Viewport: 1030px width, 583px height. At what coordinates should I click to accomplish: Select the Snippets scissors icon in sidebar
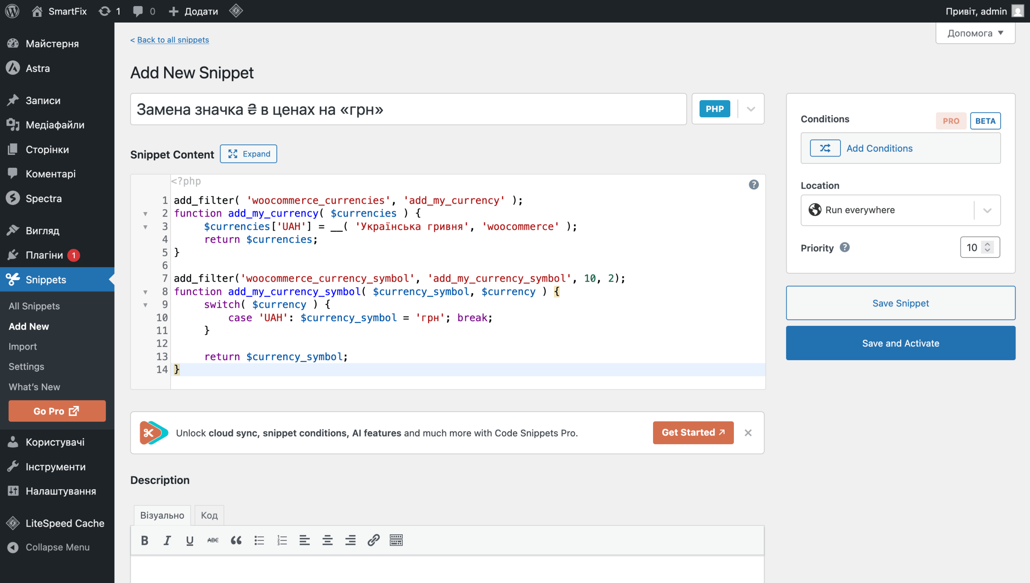point(12,279)
